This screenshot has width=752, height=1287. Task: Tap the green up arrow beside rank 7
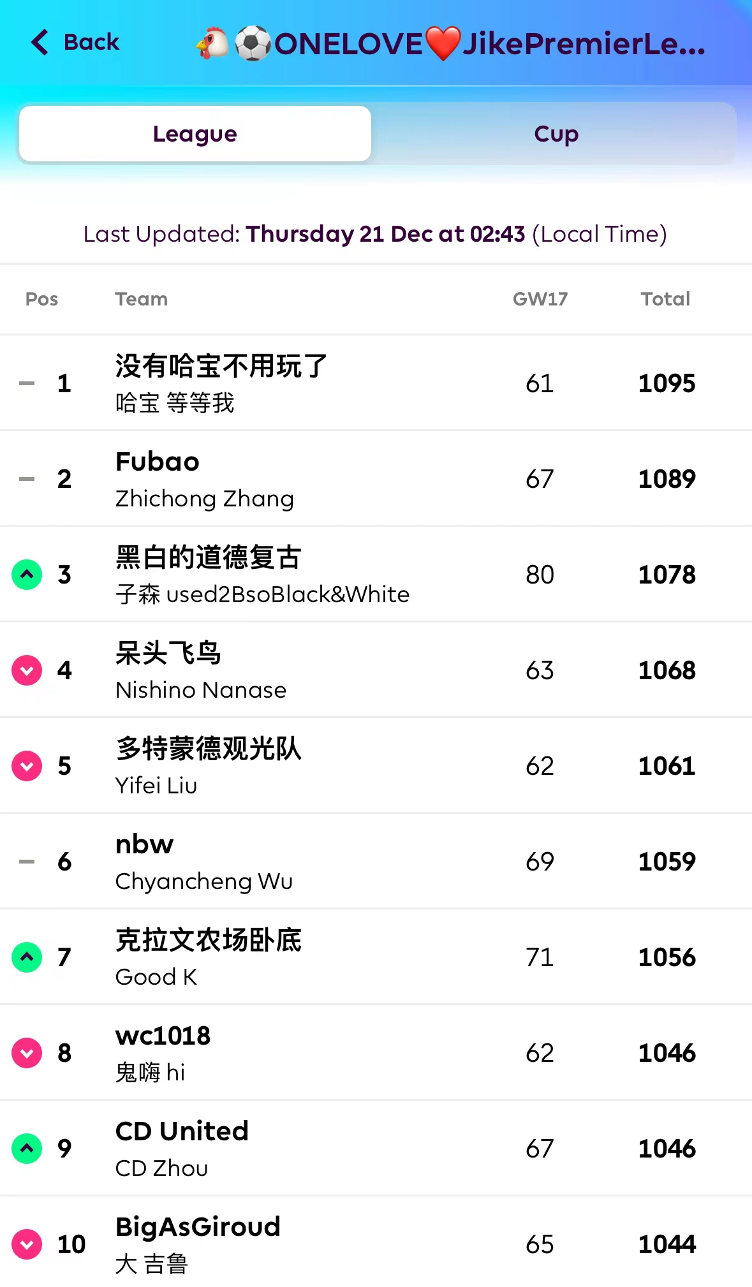27,957
